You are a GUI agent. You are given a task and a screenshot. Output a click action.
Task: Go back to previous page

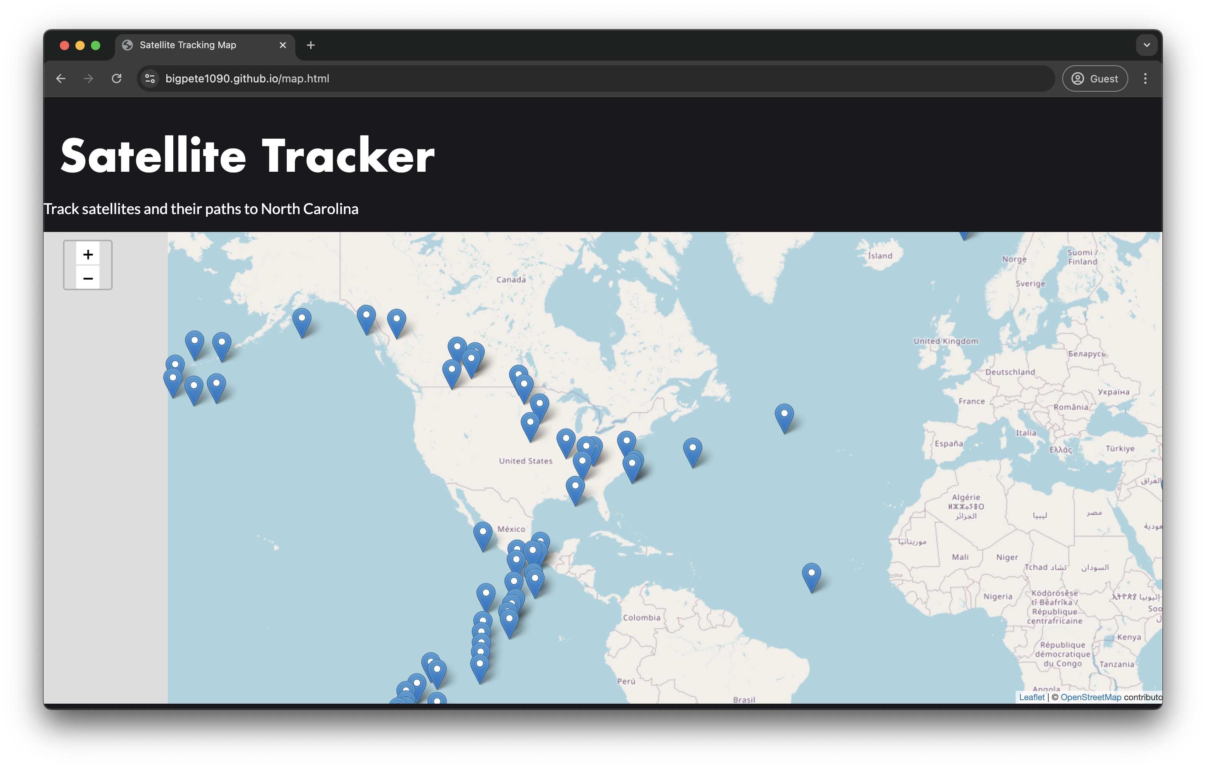pos(61,78)
